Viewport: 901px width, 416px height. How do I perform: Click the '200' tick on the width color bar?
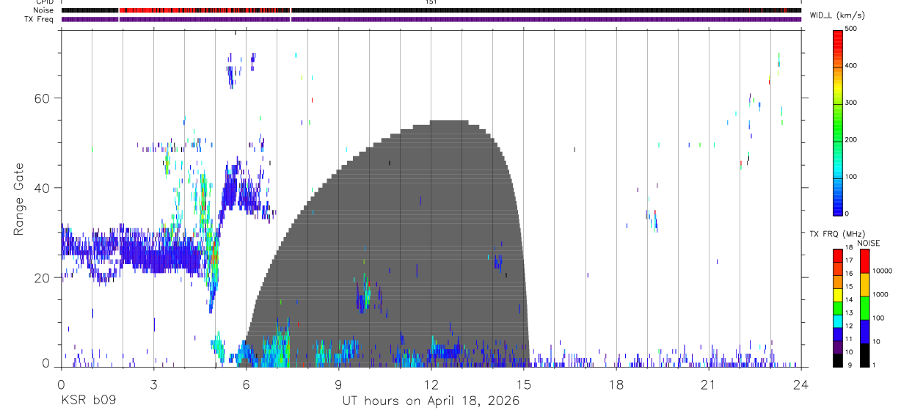tap(852, 140)
